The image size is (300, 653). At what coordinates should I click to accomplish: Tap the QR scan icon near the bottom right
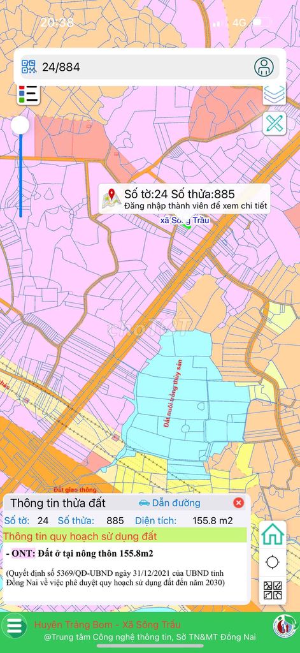click(272, 590)
